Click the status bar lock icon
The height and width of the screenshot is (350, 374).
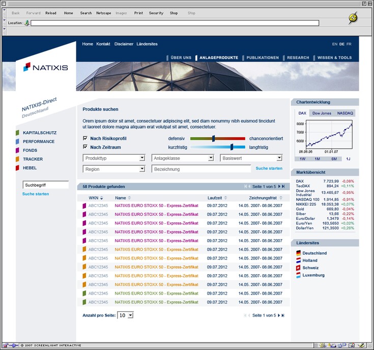click(5, 345)
